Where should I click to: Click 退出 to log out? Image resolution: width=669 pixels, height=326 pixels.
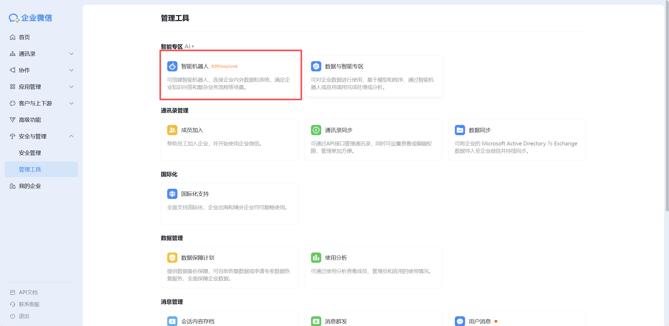click(x=24, y=316)
